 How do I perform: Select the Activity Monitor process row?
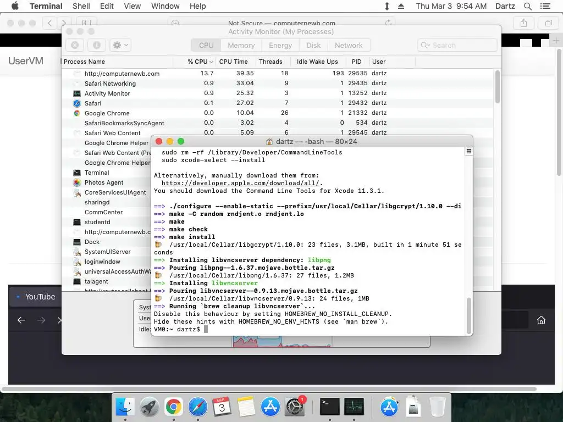(x=278, y=93)
